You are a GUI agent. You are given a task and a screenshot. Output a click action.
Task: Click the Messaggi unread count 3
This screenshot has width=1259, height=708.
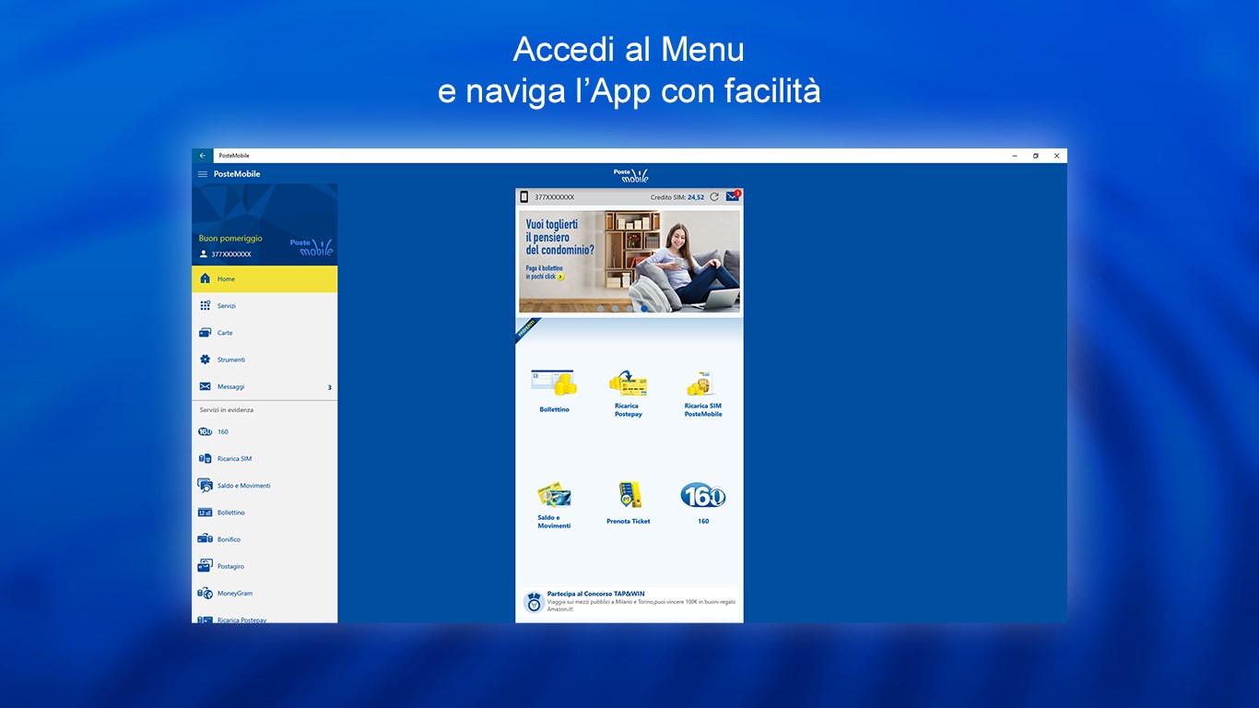pyautogui.click(x=330, y=387)
